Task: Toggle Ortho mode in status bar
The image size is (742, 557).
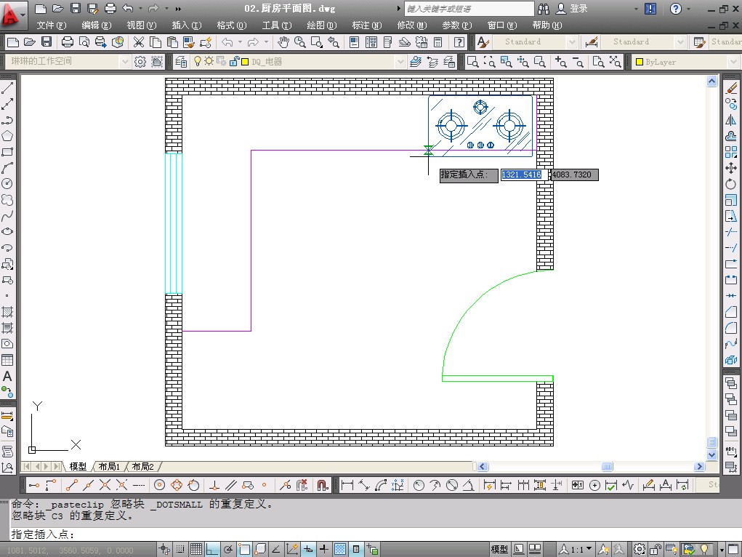Action: (x=212, y=550)
